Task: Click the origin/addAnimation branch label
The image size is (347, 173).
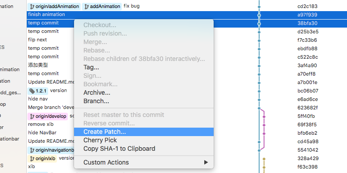Action: click(54, 6)
